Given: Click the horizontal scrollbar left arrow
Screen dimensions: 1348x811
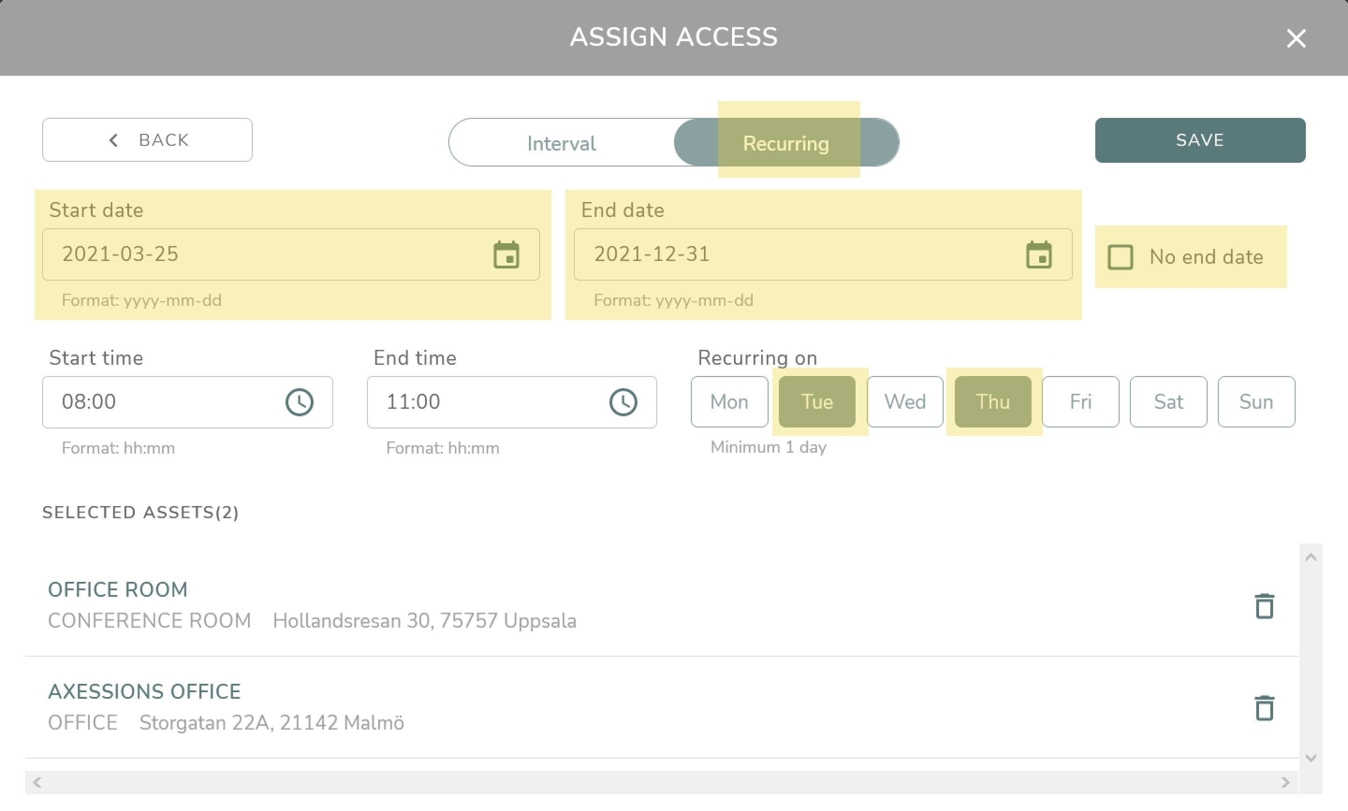Looking at the screenshot, I should click(x=37, y=782).
